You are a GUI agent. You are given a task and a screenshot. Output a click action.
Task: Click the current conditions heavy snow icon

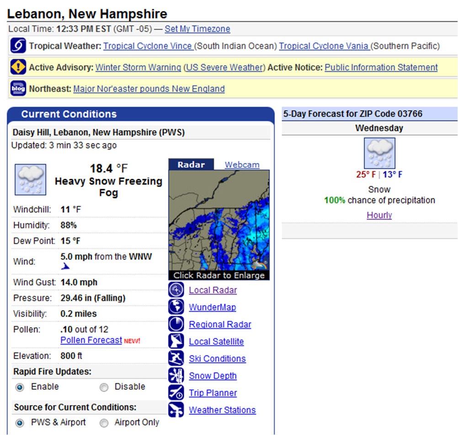(x=30, y=180)
